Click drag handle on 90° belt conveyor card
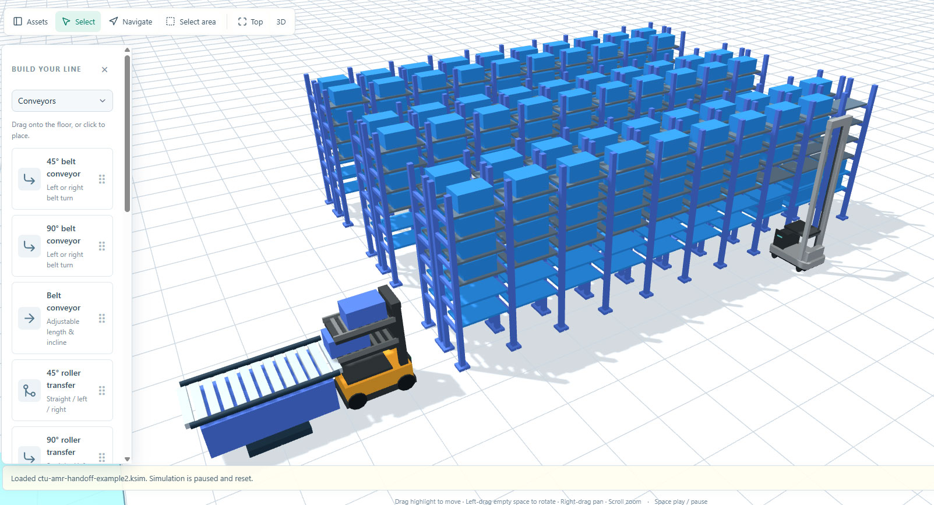Viewport: 934px width, 505px height. click(102, 246)
